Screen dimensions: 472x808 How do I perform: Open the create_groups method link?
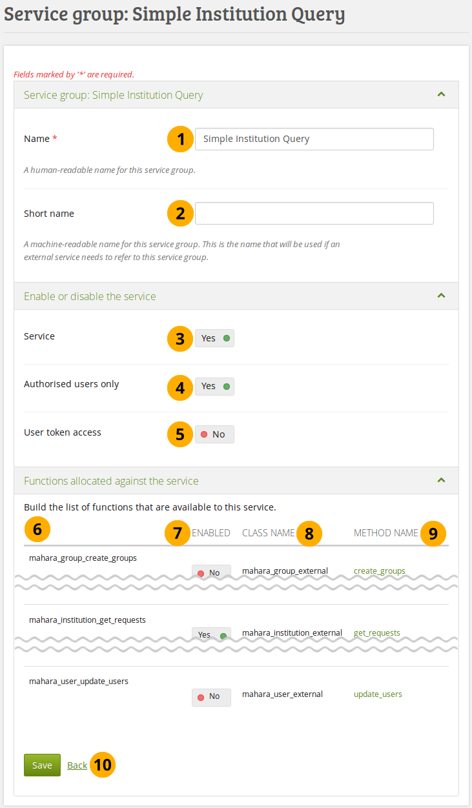380,571
